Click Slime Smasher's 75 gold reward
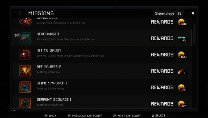Screen dimensions: 208x118 point(182,87)
